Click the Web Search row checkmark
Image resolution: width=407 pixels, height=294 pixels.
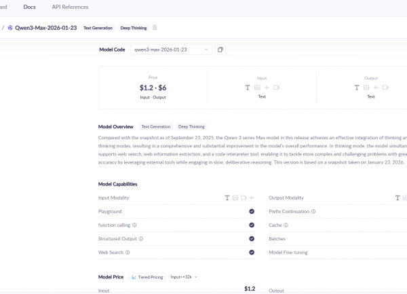252,252
